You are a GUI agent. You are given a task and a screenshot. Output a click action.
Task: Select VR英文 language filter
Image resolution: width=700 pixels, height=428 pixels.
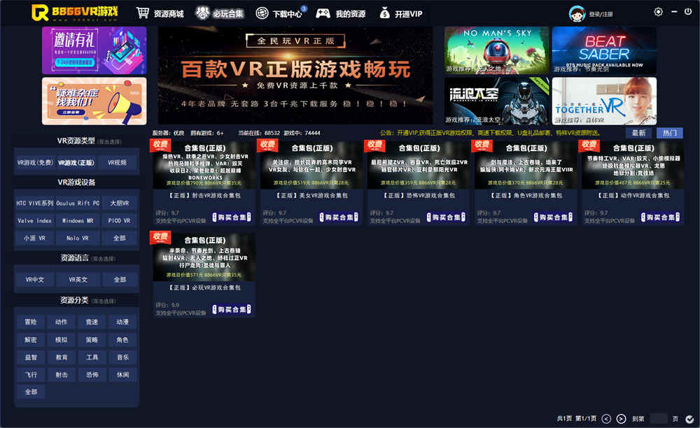pyautogui.click(x=78, y=280)
